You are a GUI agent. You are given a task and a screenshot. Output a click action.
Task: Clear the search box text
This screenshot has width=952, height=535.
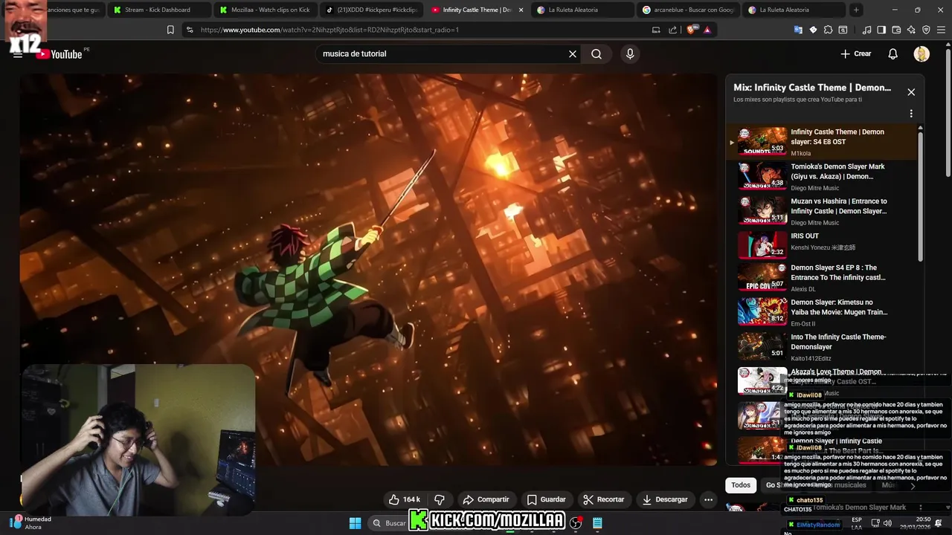[x=573, y=53]
